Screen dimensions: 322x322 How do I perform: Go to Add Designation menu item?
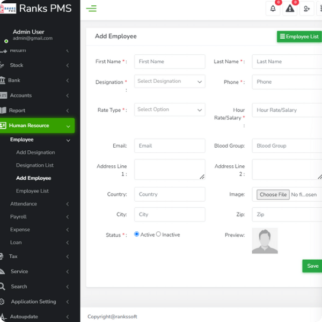[35, 152]
